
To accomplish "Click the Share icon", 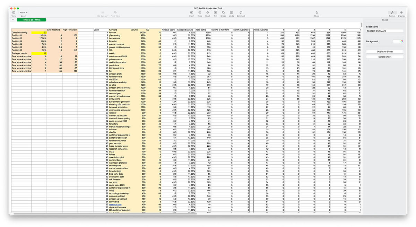I will tap(317, 12).
